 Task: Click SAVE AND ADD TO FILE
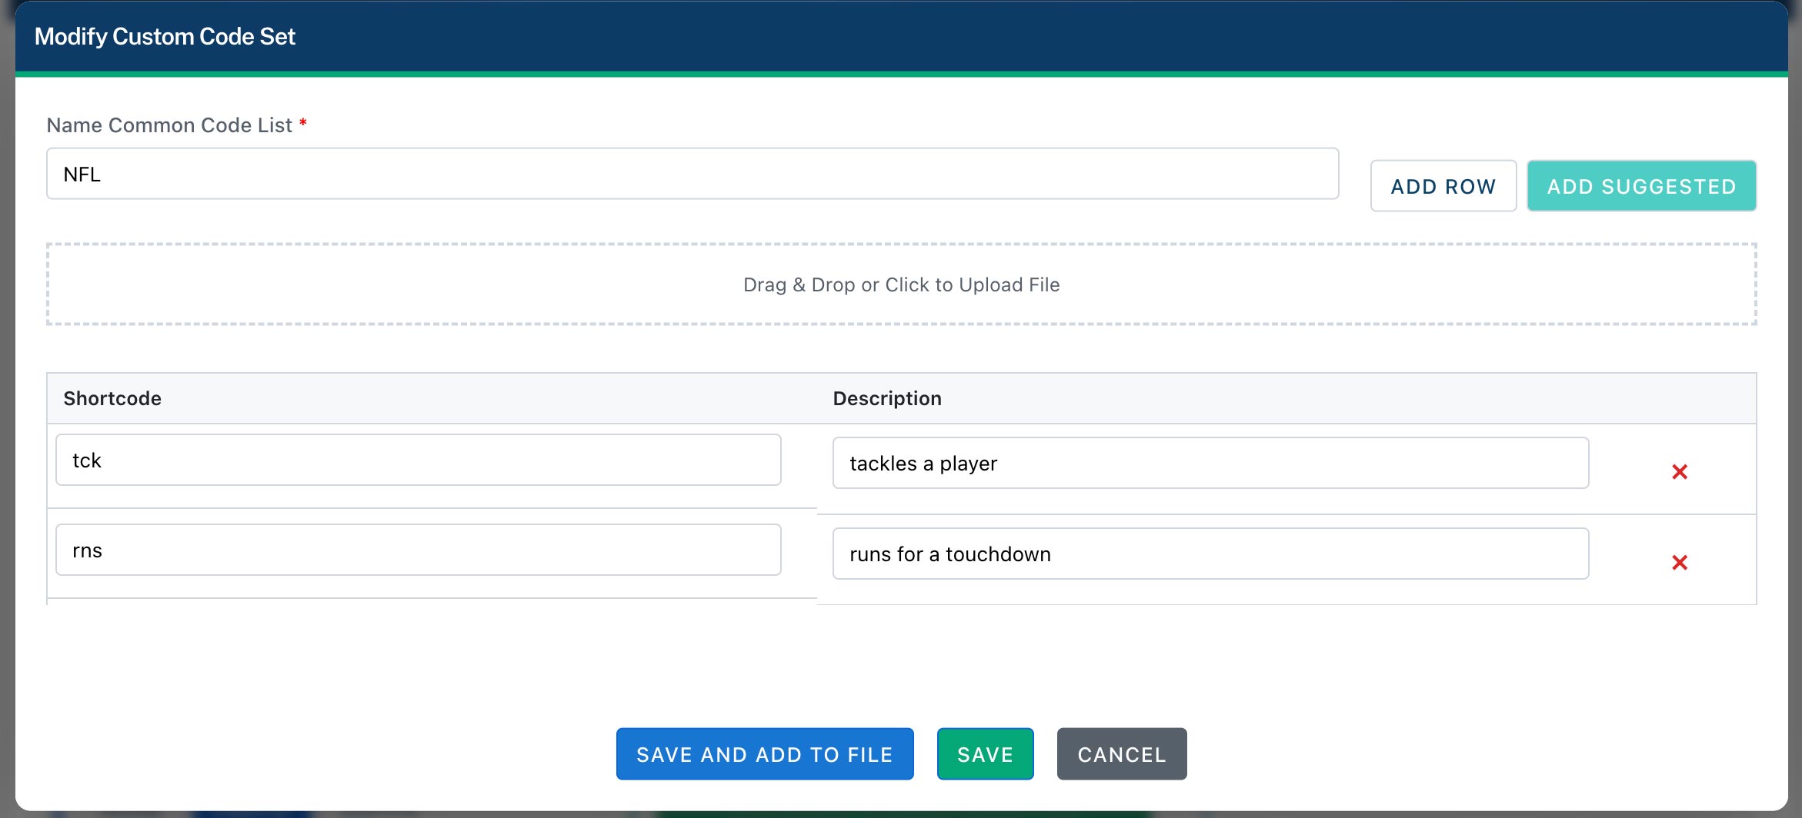tap(764, 754)
